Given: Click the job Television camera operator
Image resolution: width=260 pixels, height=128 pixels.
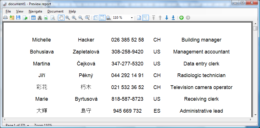Looking at the screenshot, I should click(x=201, y=87).
